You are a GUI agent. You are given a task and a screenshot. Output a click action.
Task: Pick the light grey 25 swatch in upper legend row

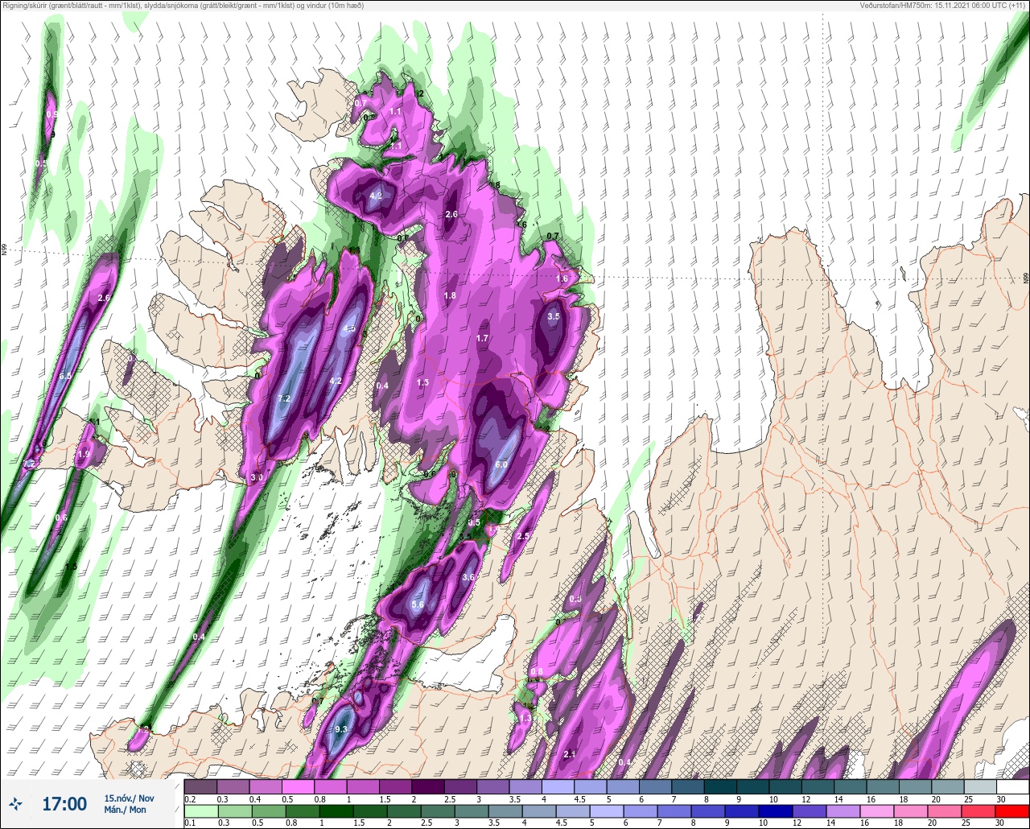click(x=980, y=786)
